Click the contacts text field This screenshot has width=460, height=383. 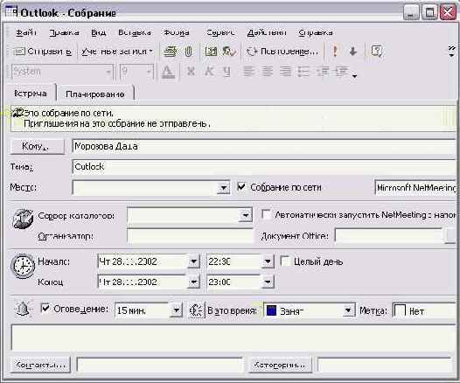tap(159, 366)
